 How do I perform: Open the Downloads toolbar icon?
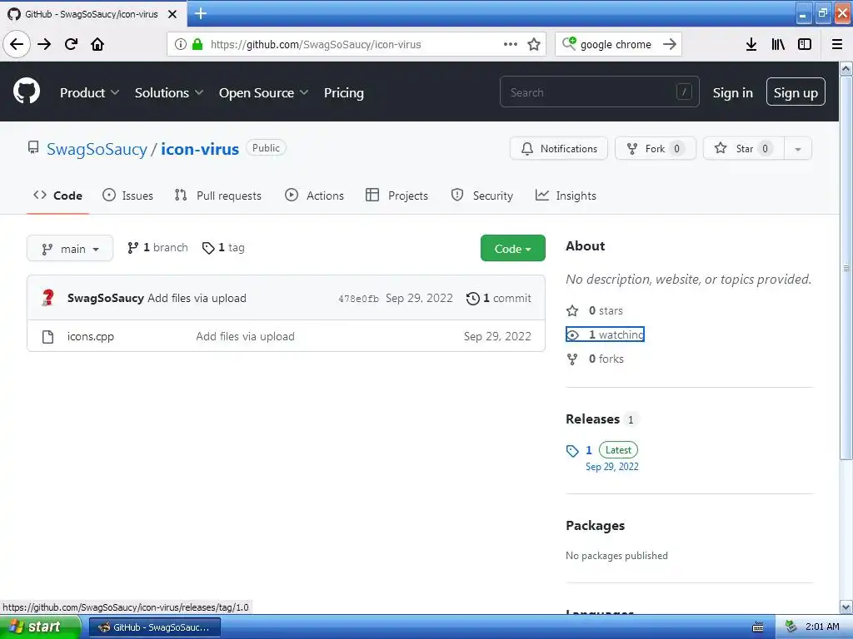point(751,44)
